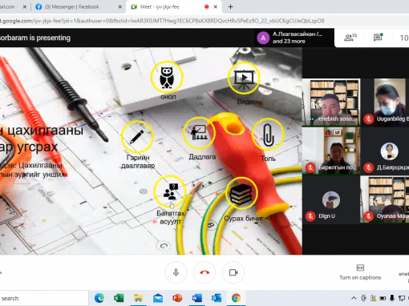This screenshot has height=306, width=409.
Task: Open Microsoft Edge from the taskbar
Action: click(99, 298)
